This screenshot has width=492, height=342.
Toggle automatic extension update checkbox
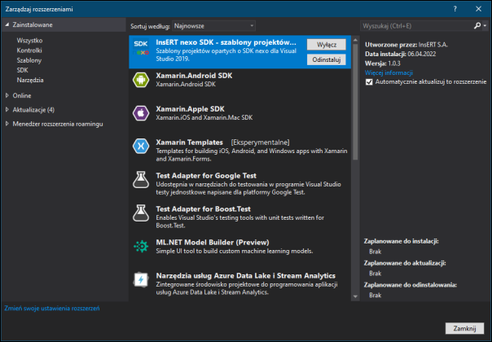(369, 82)
